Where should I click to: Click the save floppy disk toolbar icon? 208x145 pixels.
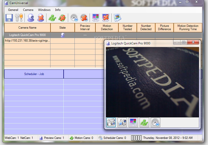tap(9, 18)
